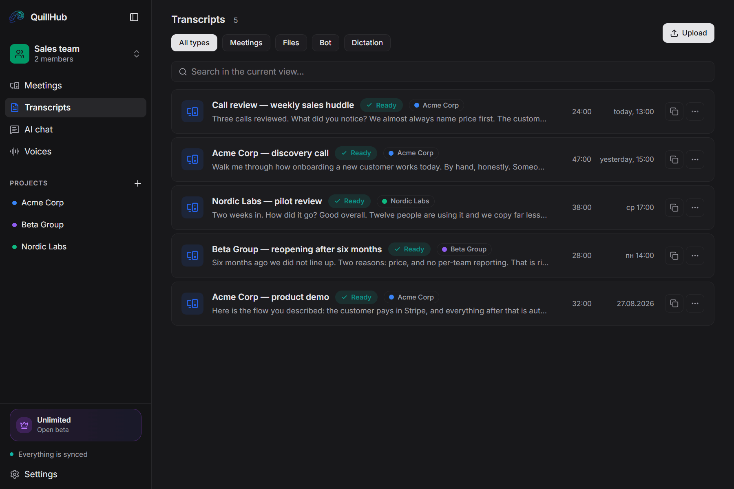This screenshot has width=734, height=489.
Task: Open the Sales team workspace switcher
Action: point(76,54)
